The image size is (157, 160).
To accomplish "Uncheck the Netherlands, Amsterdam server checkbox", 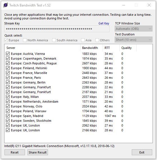I will tap(8, 102).
